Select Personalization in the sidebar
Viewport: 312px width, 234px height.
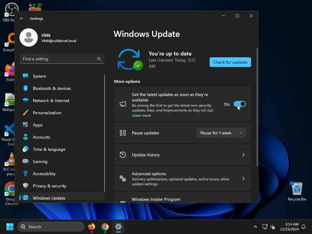pyautogui.click(x=62, y=113)
